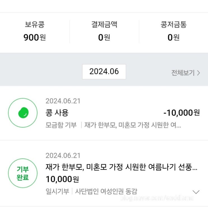Tap the 결제금액 0원 value

(104, 37)
